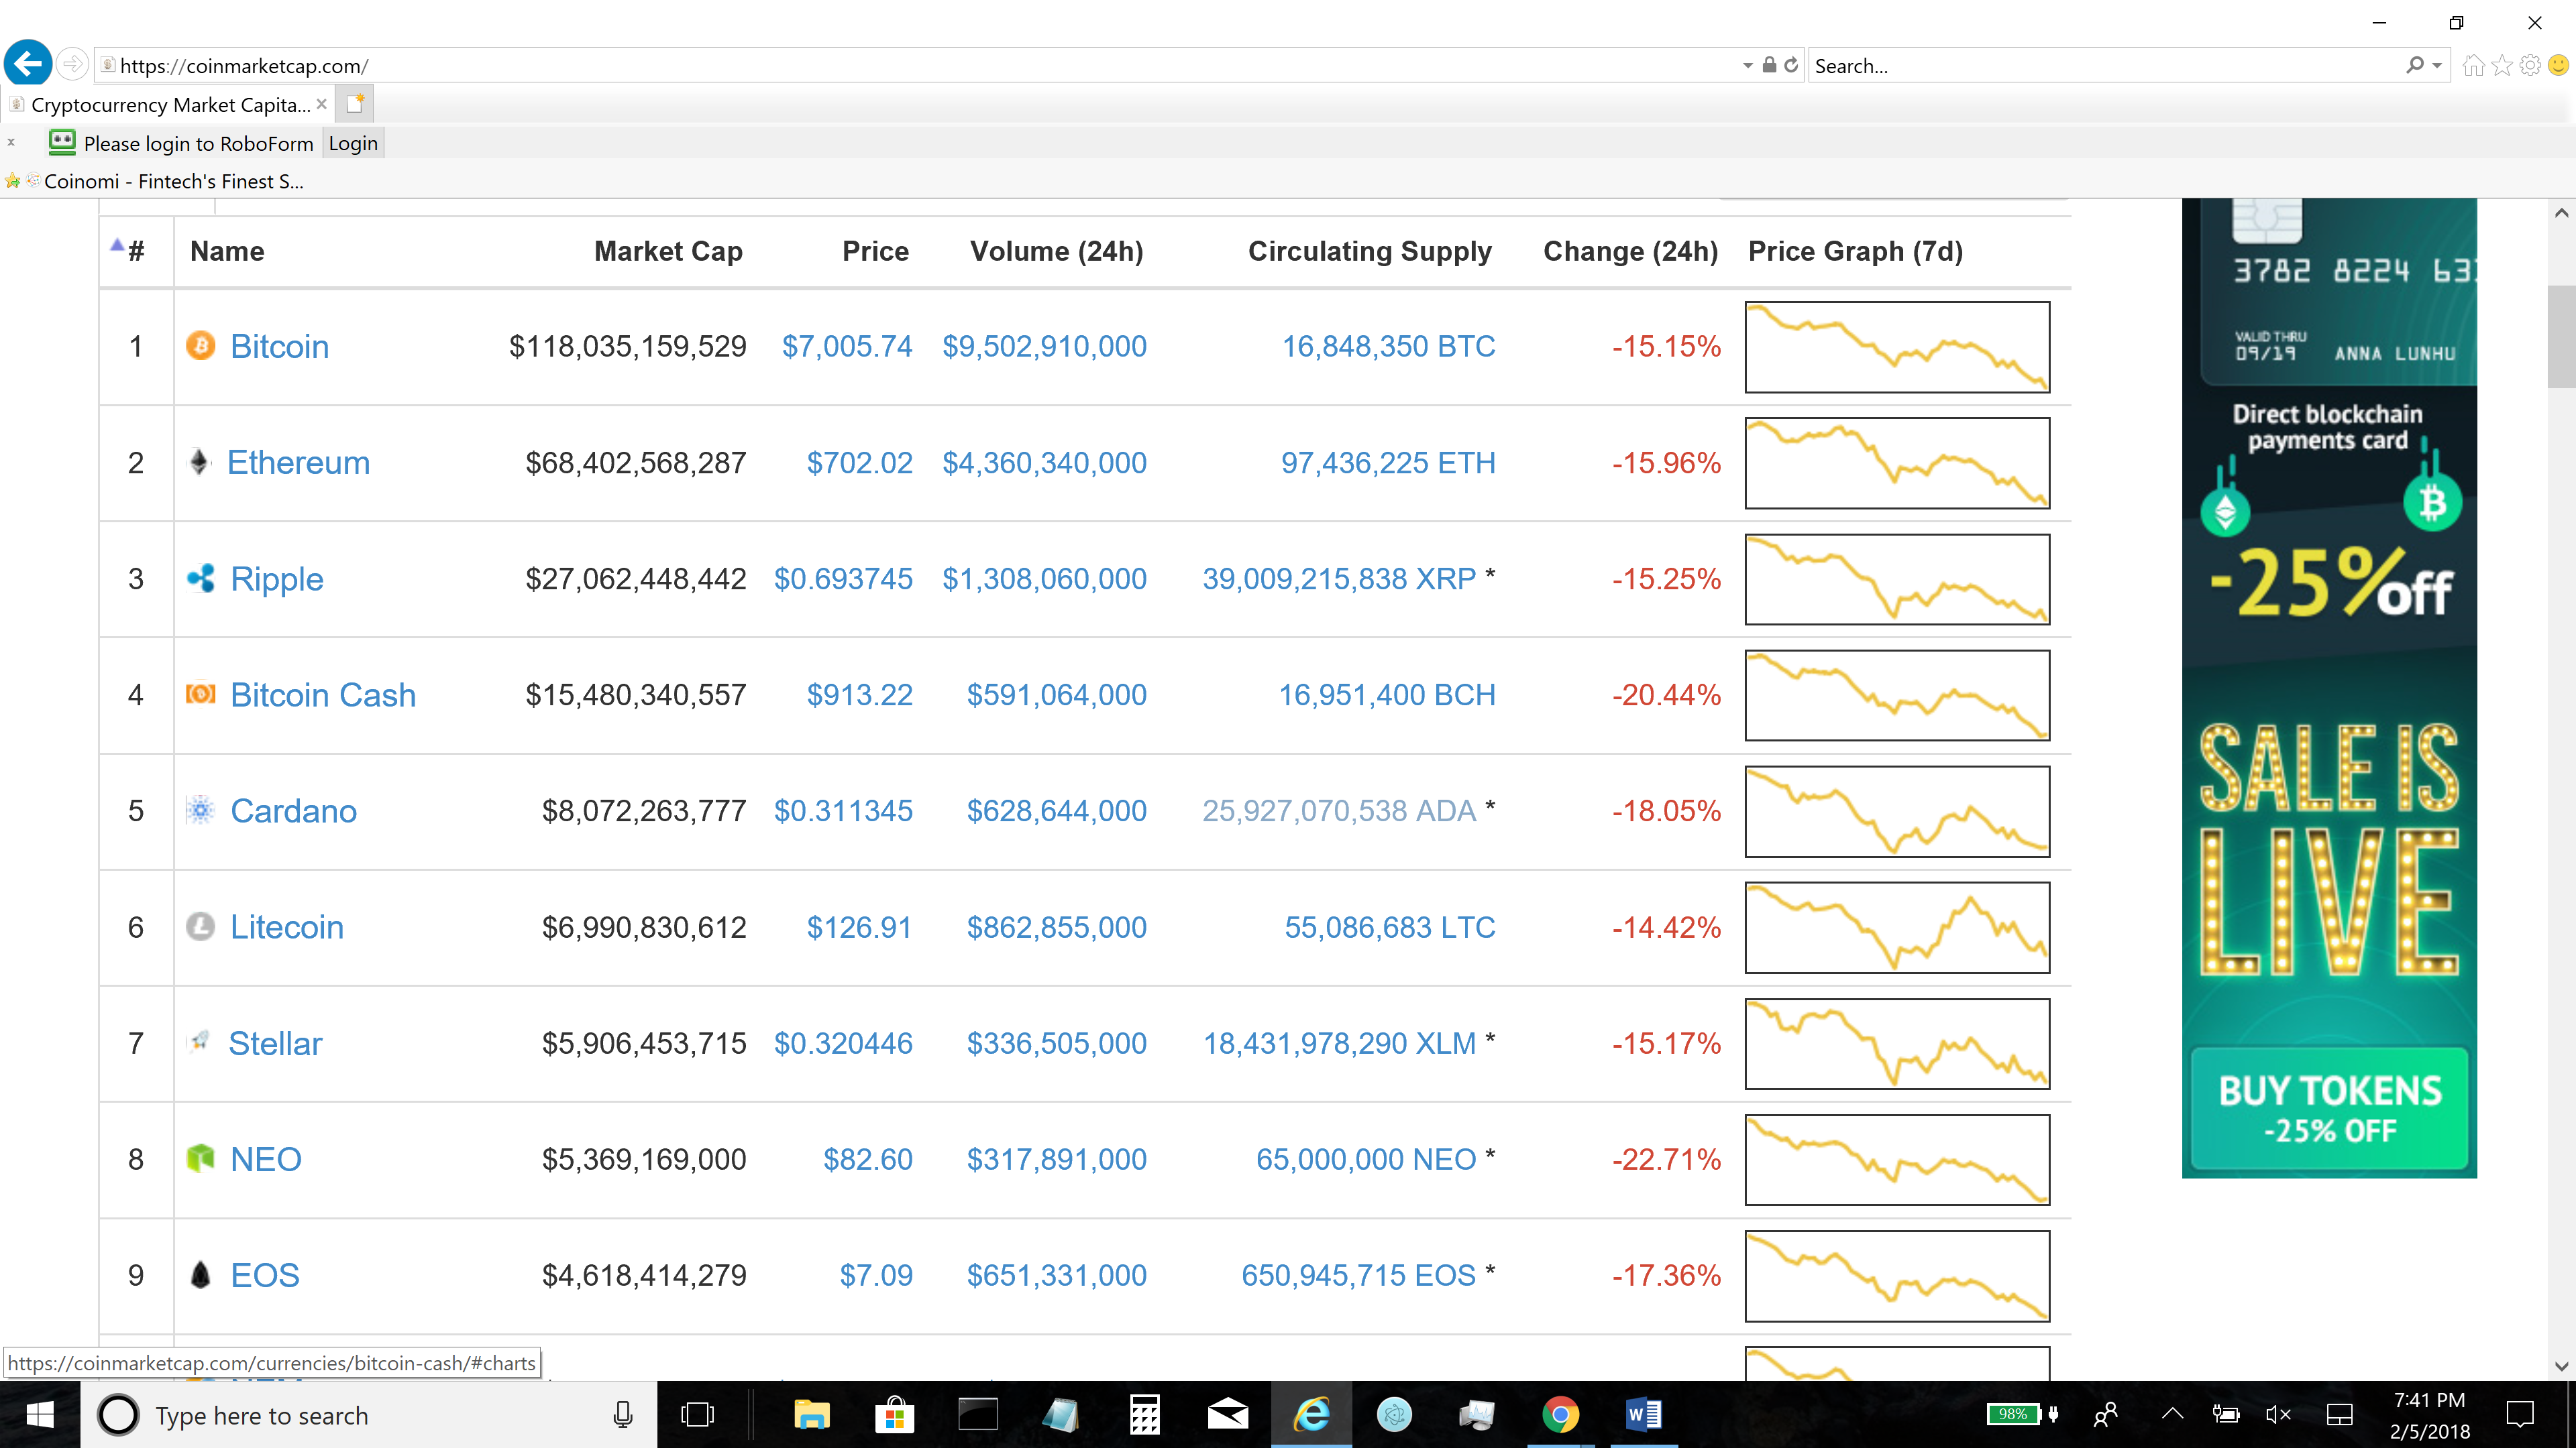Screen dimensions: 2576x1448
Task: Open the Bitcoin Cash currency link
Action: coord(323,695)
